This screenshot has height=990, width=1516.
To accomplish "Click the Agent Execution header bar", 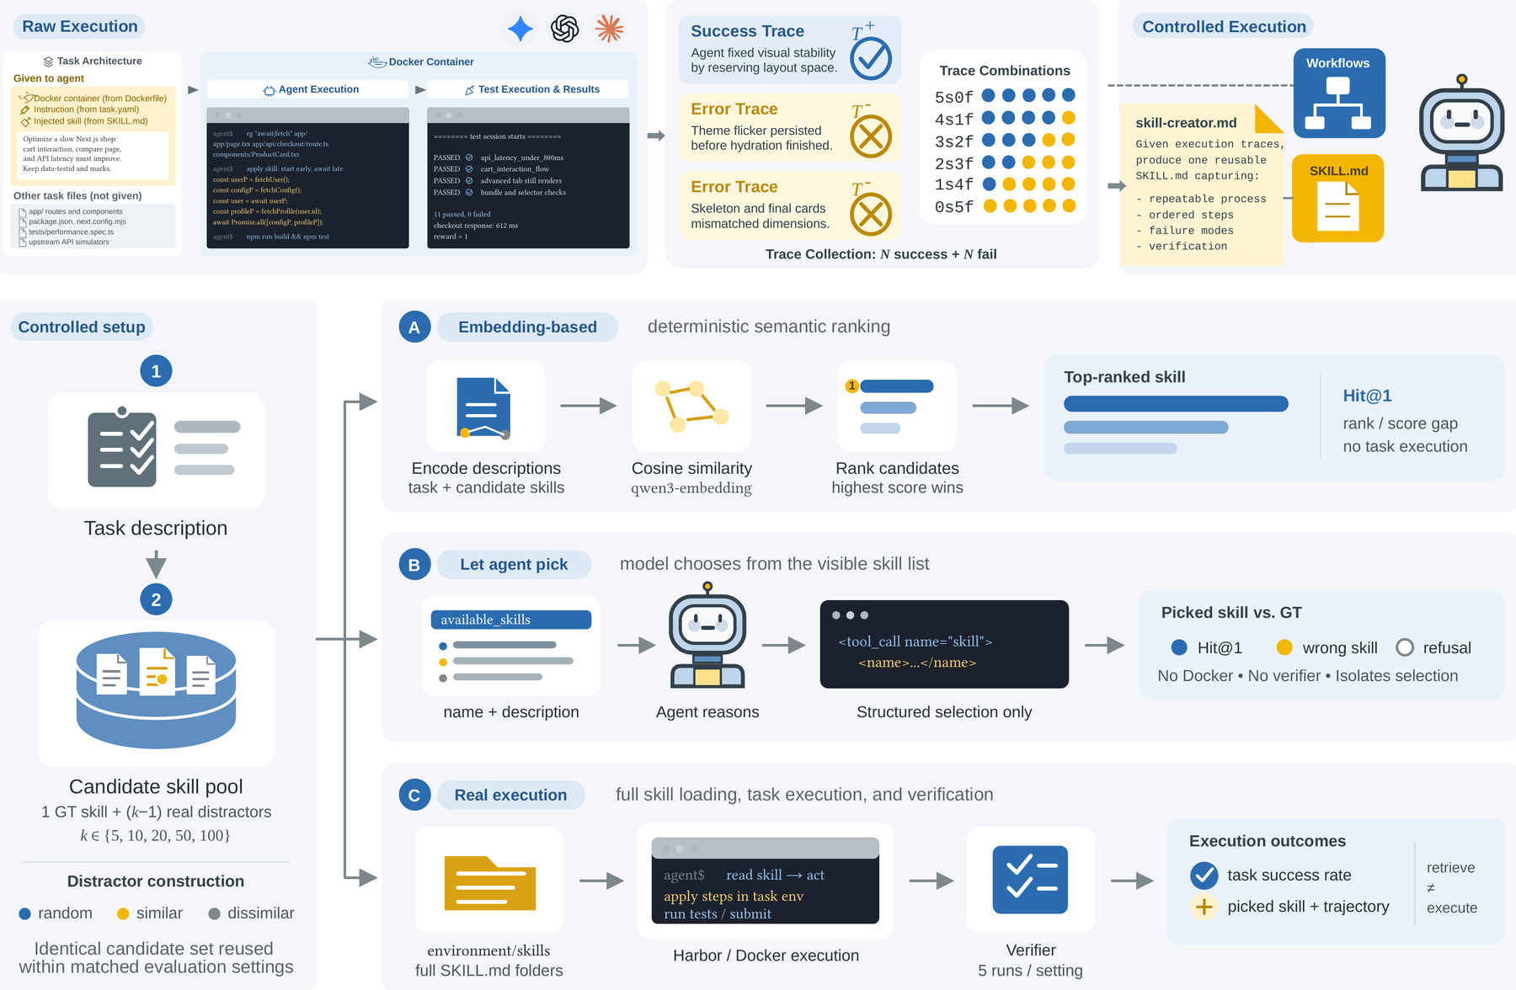I will [x=308, y=89].
